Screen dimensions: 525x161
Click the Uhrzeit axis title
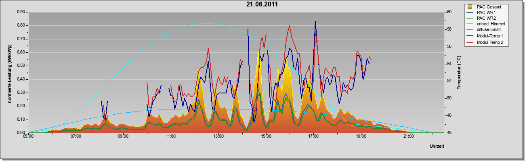click(x=437, y=147)
